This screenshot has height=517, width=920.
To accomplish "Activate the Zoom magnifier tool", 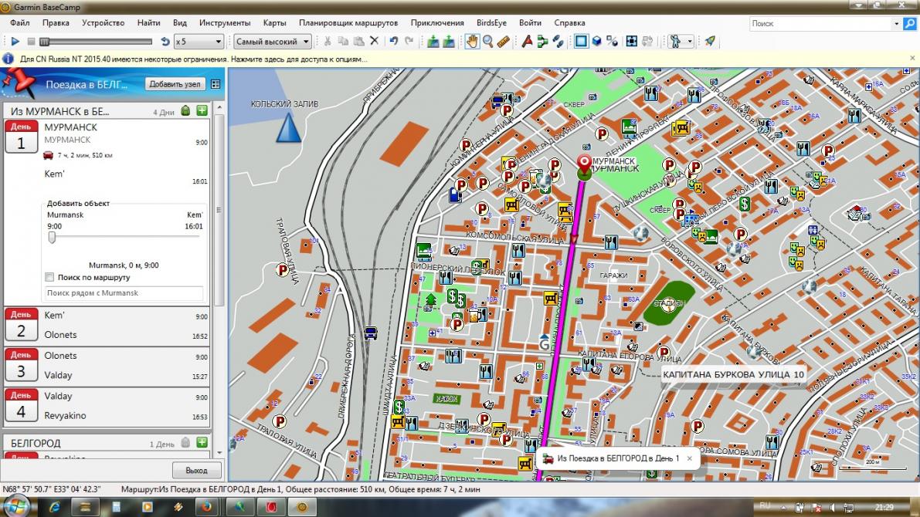I will pyautogui.click(x=487, y=41).
